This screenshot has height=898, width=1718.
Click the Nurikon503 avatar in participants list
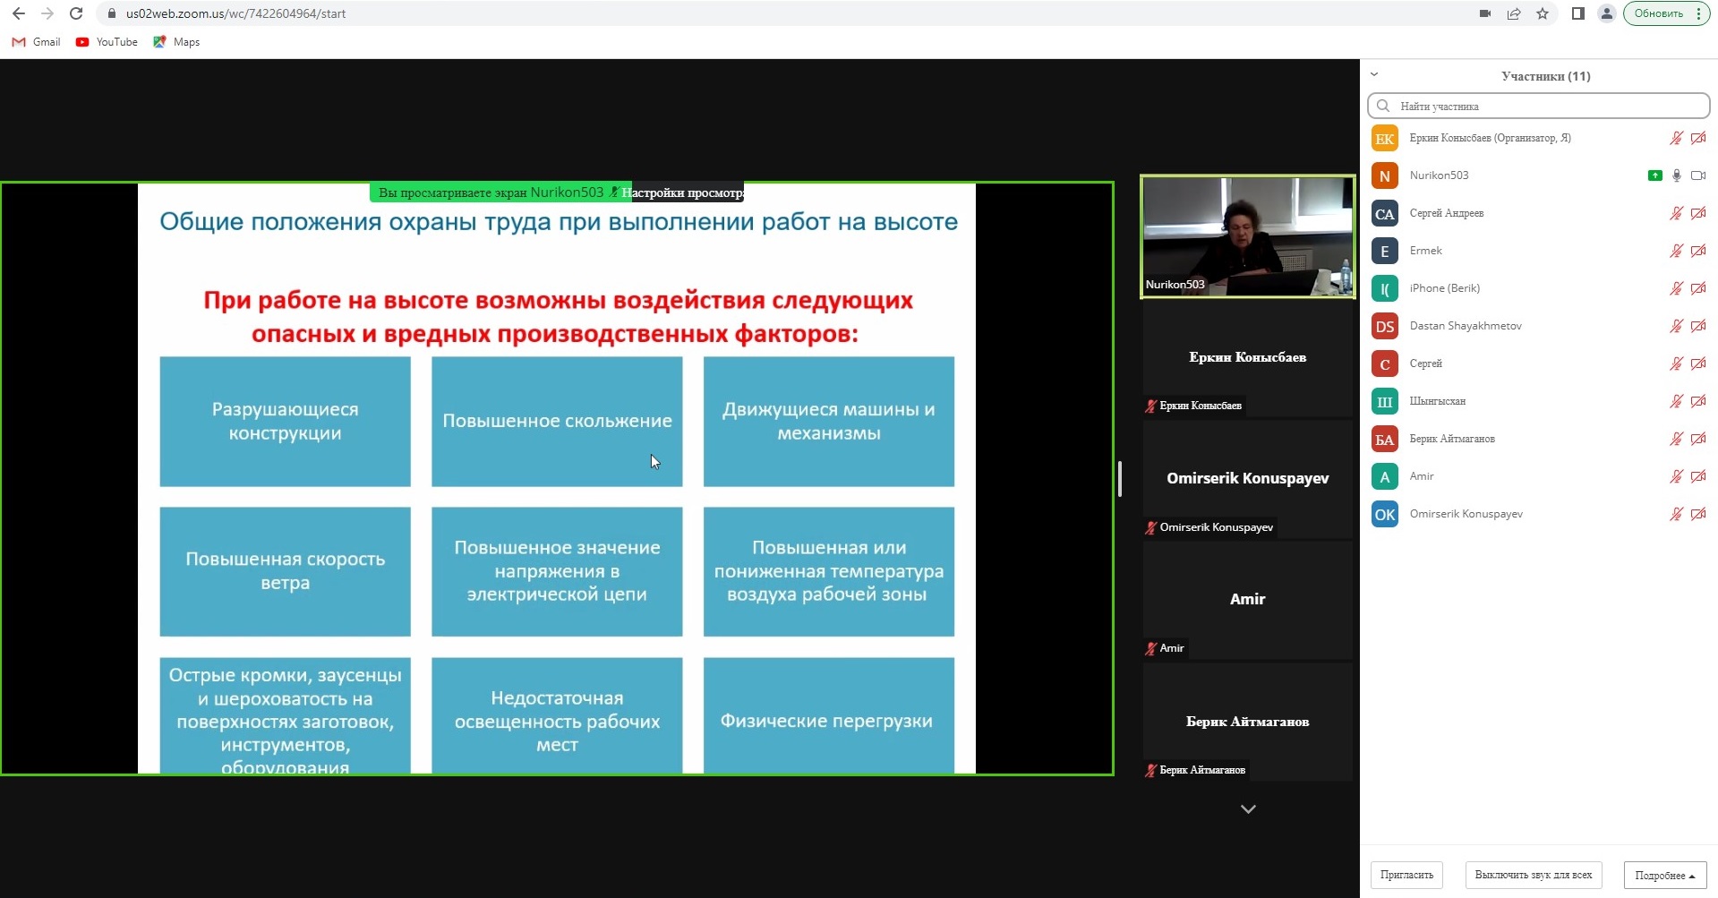1384,175
